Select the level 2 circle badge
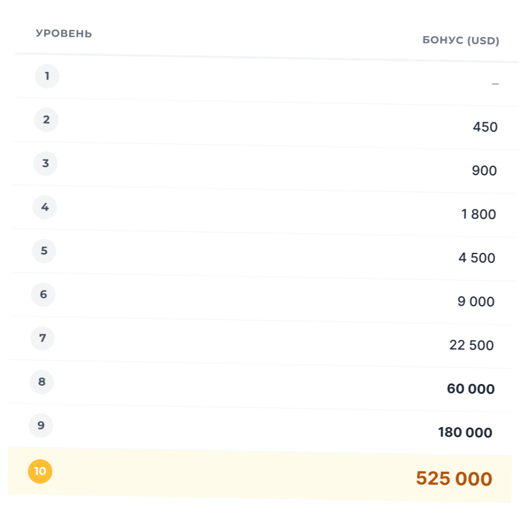This screenshot has width=523, height=514. click(46, 120)
